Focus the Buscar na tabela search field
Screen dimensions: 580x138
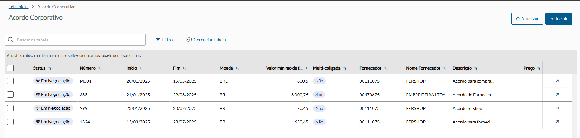point(79,40)
